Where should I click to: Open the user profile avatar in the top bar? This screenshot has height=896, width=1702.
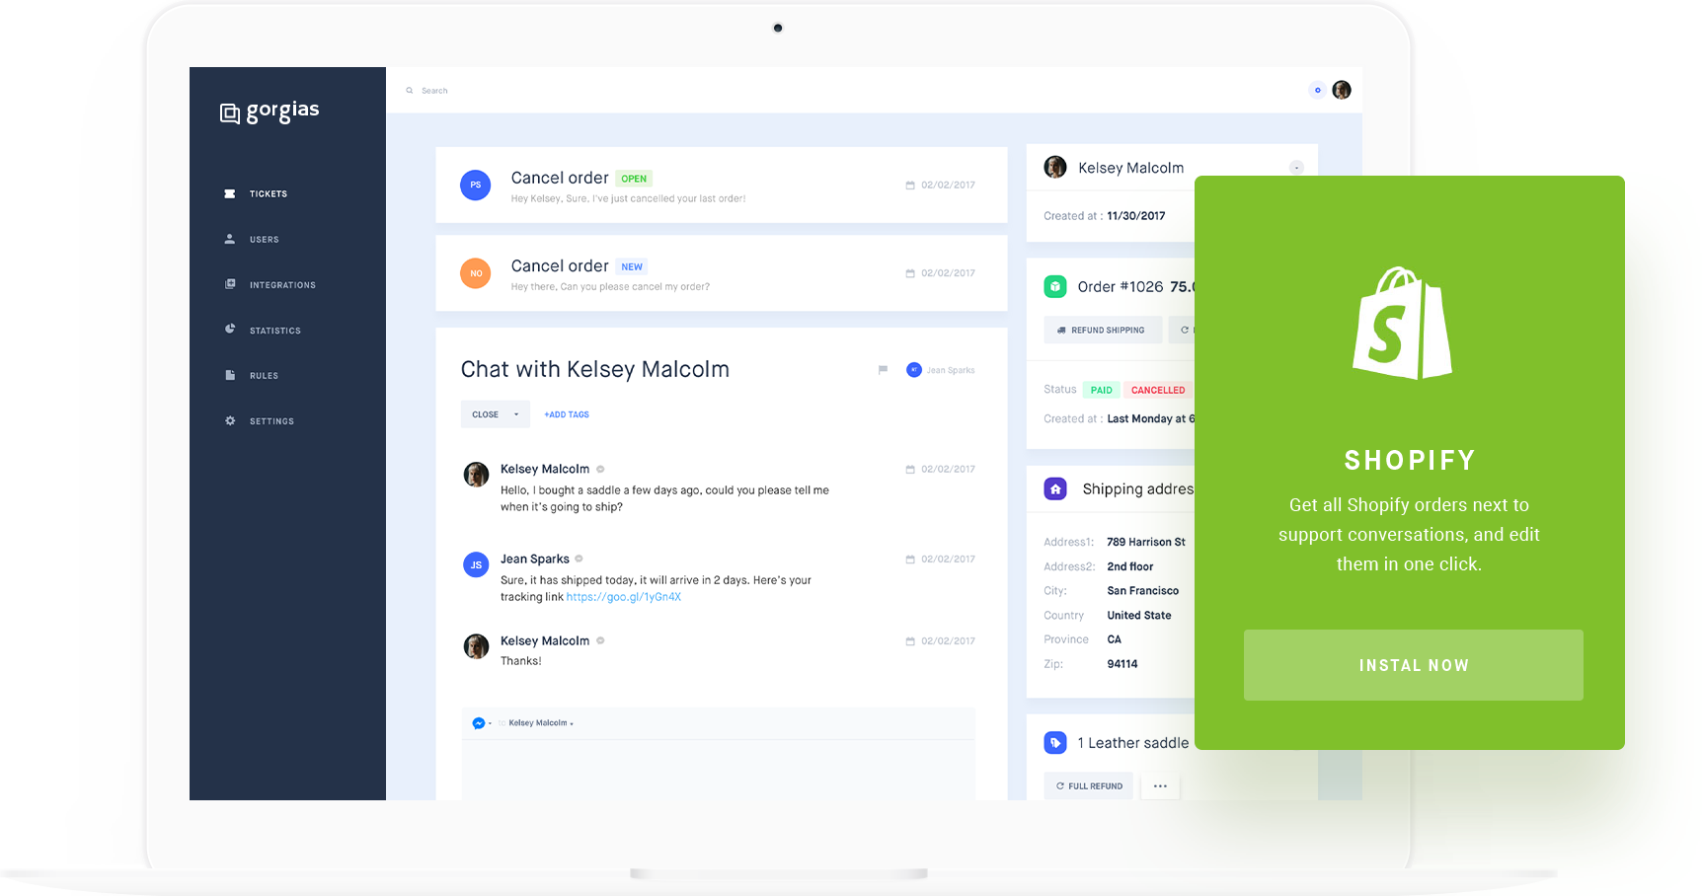click(1342, 90)
